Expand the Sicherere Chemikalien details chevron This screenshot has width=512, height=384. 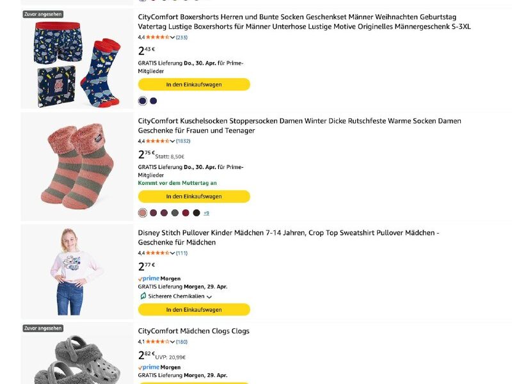[x=209, y=297]
